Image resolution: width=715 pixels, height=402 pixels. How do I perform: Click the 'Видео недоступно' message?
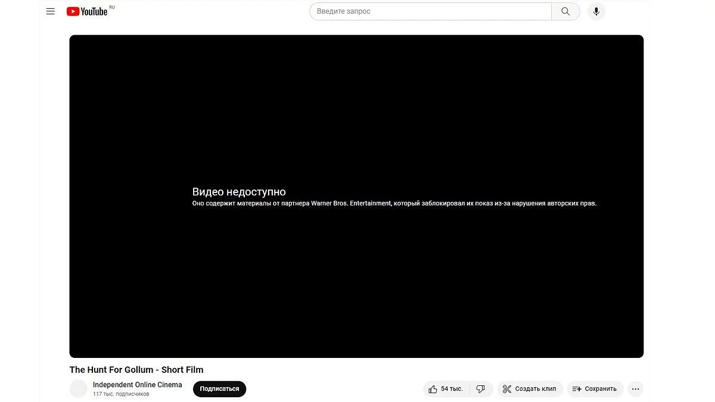pos(239,192)
